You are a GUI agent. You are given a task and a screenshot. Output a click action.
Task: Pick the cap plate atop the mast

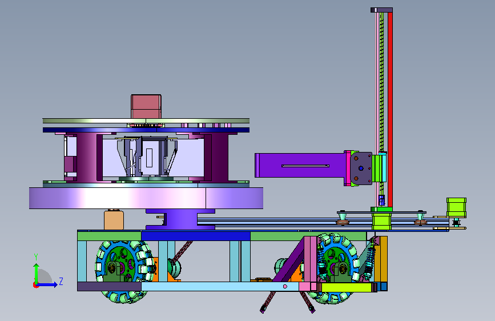(x=381, y=10)
